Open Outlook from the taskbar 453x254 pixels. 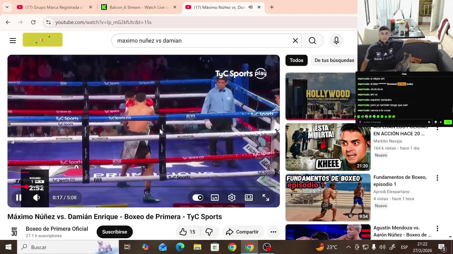click(163, 247)
